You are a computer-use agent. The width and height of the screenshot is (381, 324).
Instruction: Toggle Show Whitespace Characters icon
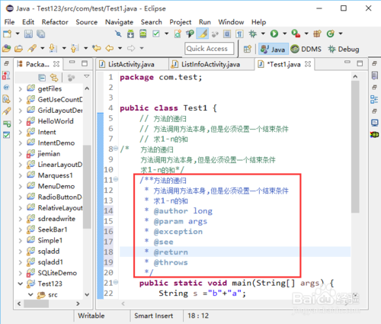pos(239,34)
